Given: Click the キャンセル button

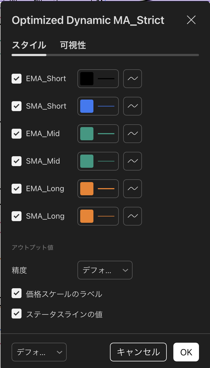Looking at the screenshot, I should tap(138, 352).
